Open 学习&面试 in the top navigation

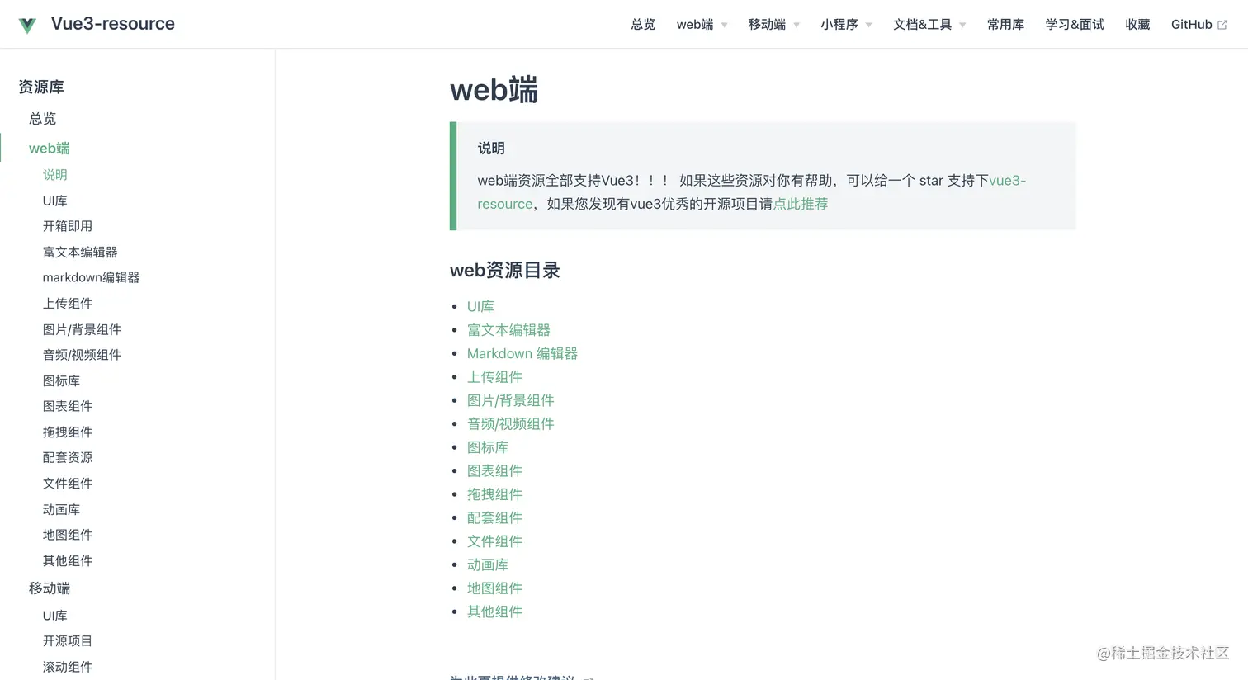tap(1075, 25)
